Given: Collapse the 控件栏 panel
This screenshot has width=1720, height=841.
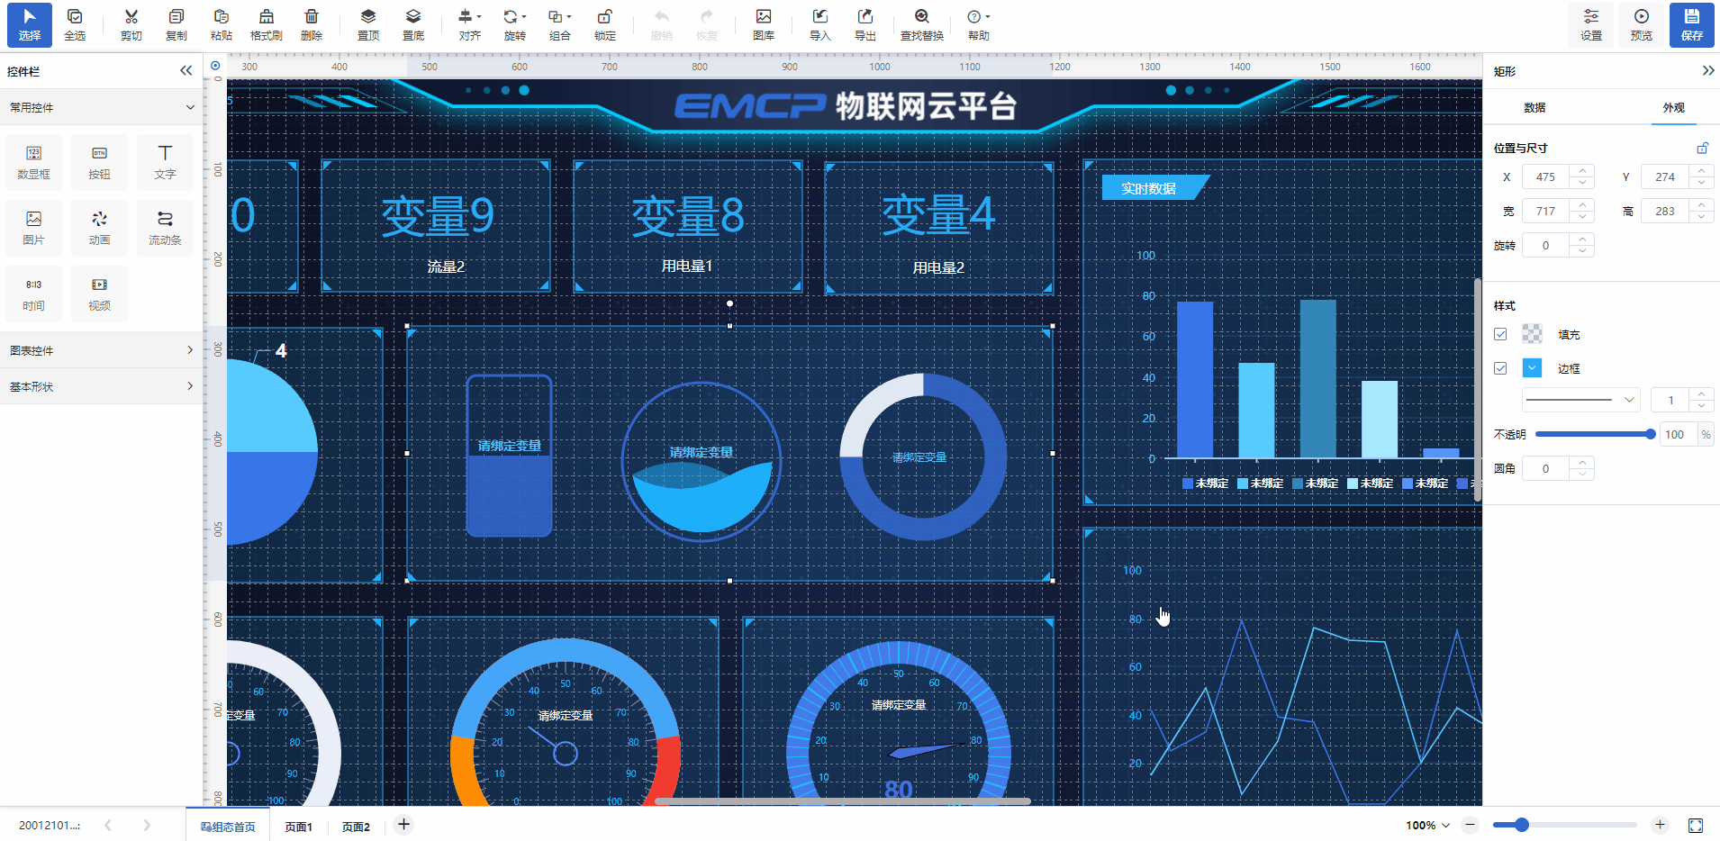Looking at the screenshot, I should [x=186, y=70].
